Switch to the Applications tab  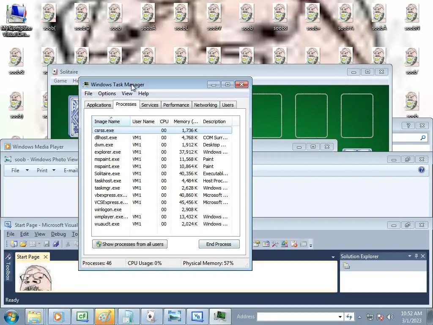(99, 105)
